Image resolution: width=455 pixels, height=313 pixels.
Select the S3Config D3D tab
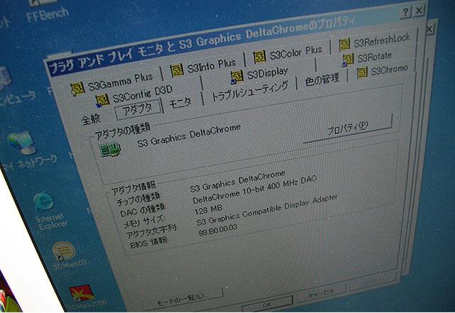tap(134, 97)
